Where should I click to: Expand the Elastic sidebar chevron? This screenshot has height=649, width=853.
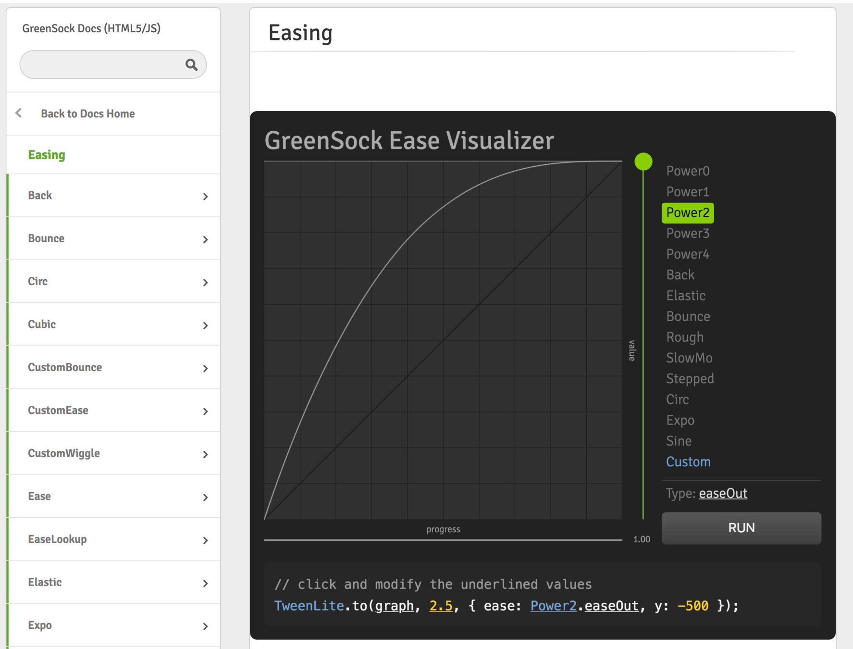tap(205, 584)
